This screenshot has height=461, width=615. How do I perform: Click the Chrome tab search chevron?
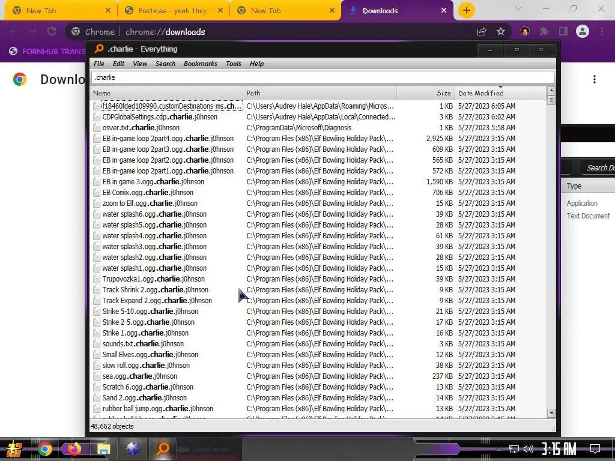point(518,8)
